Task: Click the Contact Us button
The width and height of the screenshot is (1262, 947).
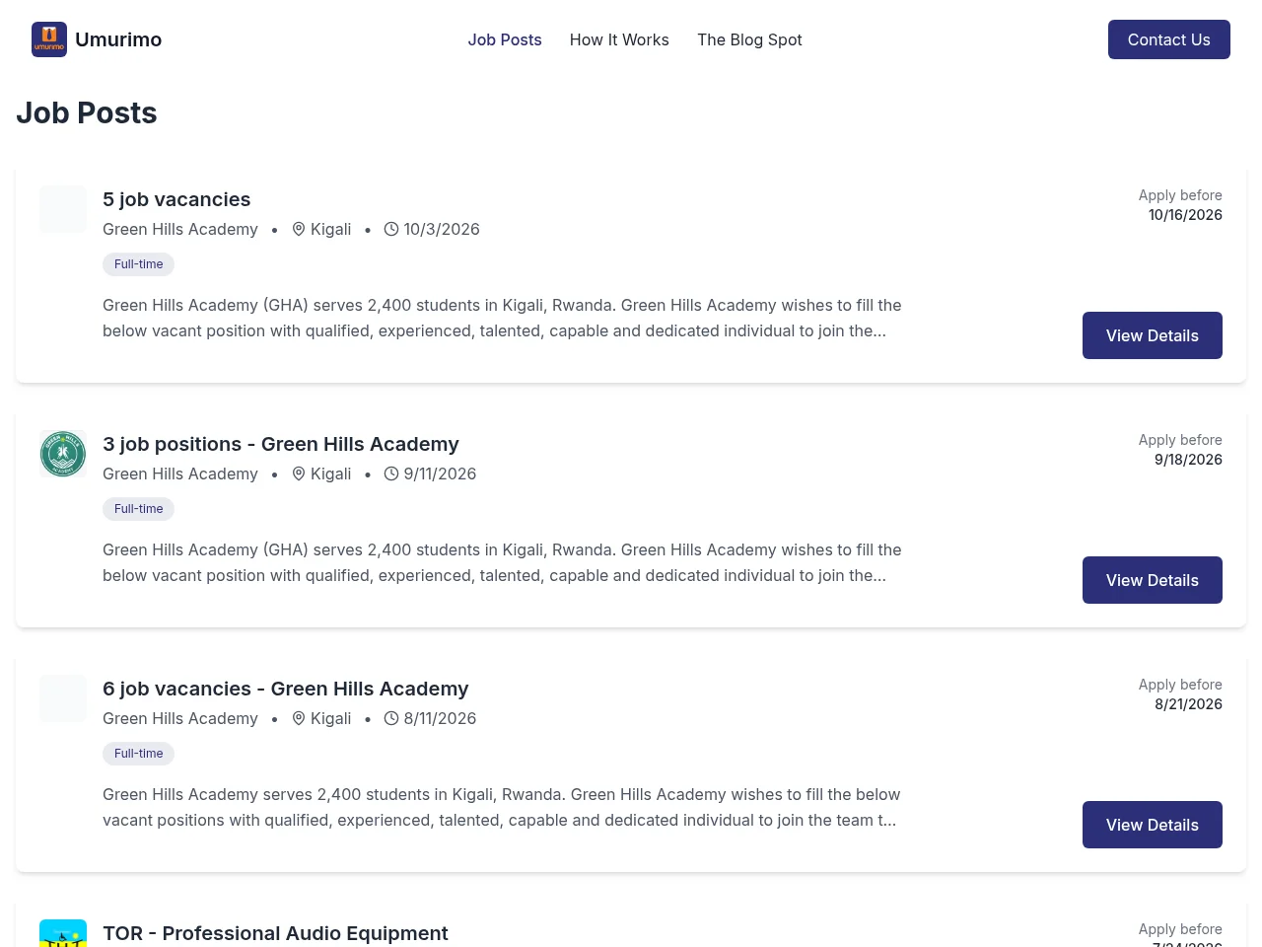Action: click(x=1169, y=39)
